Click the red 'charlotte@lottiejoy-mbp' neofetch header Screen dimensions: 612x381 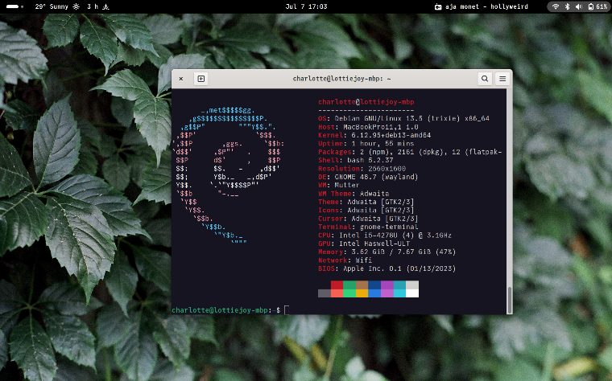coord(366,102)
